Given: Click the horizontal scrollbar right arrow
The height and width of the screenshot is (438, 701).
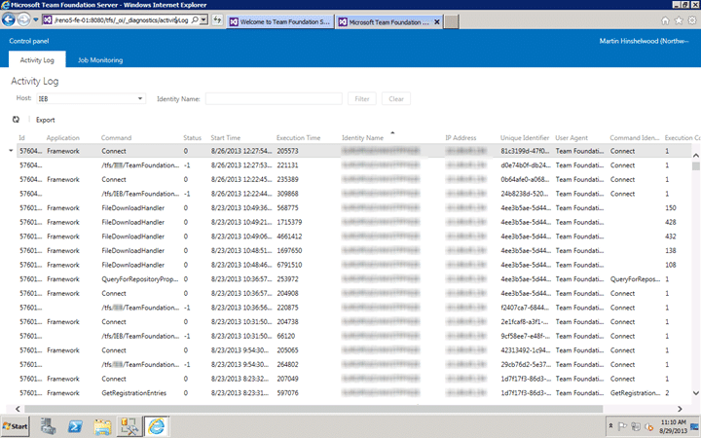Looking at the screenshot, I should coord(680,409).
